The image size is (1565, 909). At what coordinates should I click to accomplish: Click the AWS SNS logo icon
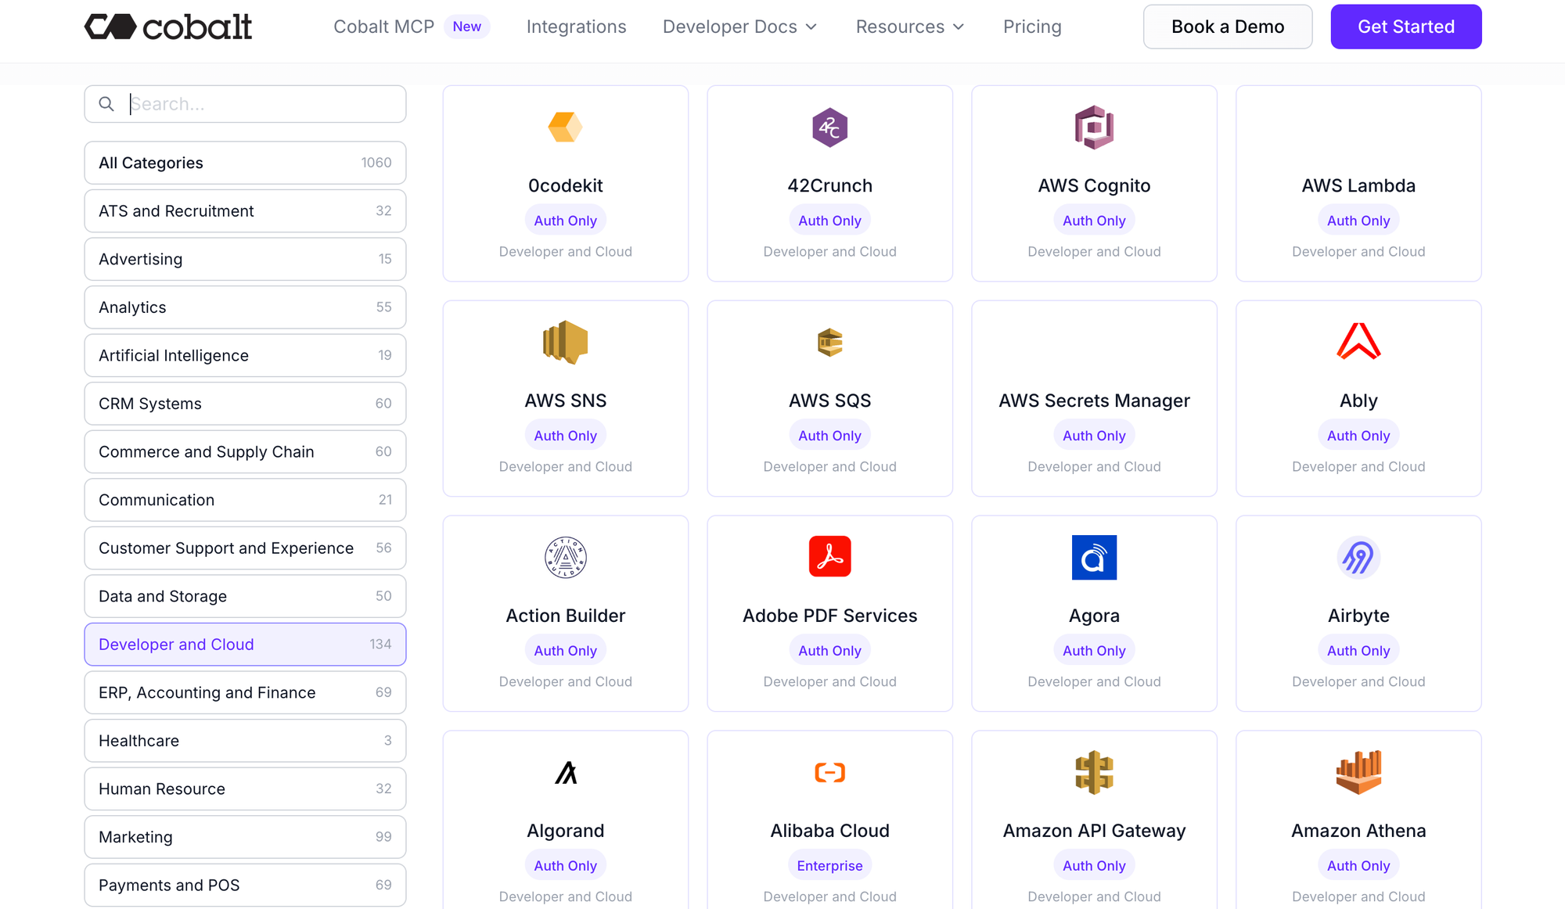pyautogui.click(x=565, y=343)
